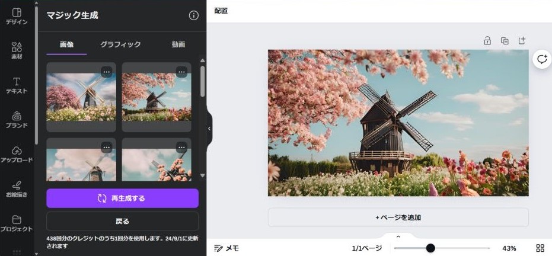Expand the page thumbnails chevron above footer
The image size is (552, 256).
click(398, 236)
